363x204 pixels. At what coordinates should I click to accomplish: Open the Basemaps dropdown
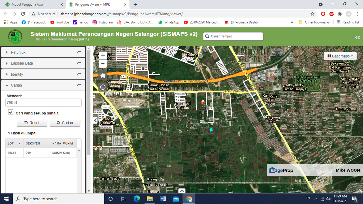pos(340,56)
